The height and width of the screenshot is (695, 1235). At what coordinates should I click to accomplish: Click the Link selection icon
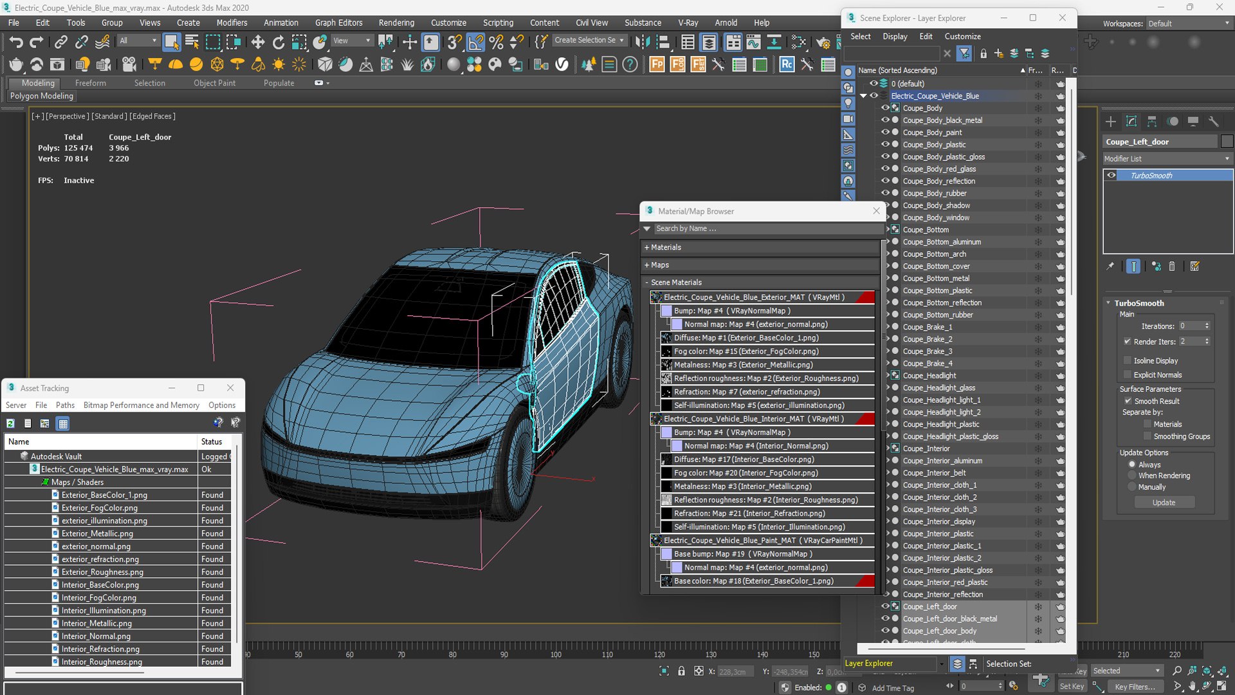point(60,42)
